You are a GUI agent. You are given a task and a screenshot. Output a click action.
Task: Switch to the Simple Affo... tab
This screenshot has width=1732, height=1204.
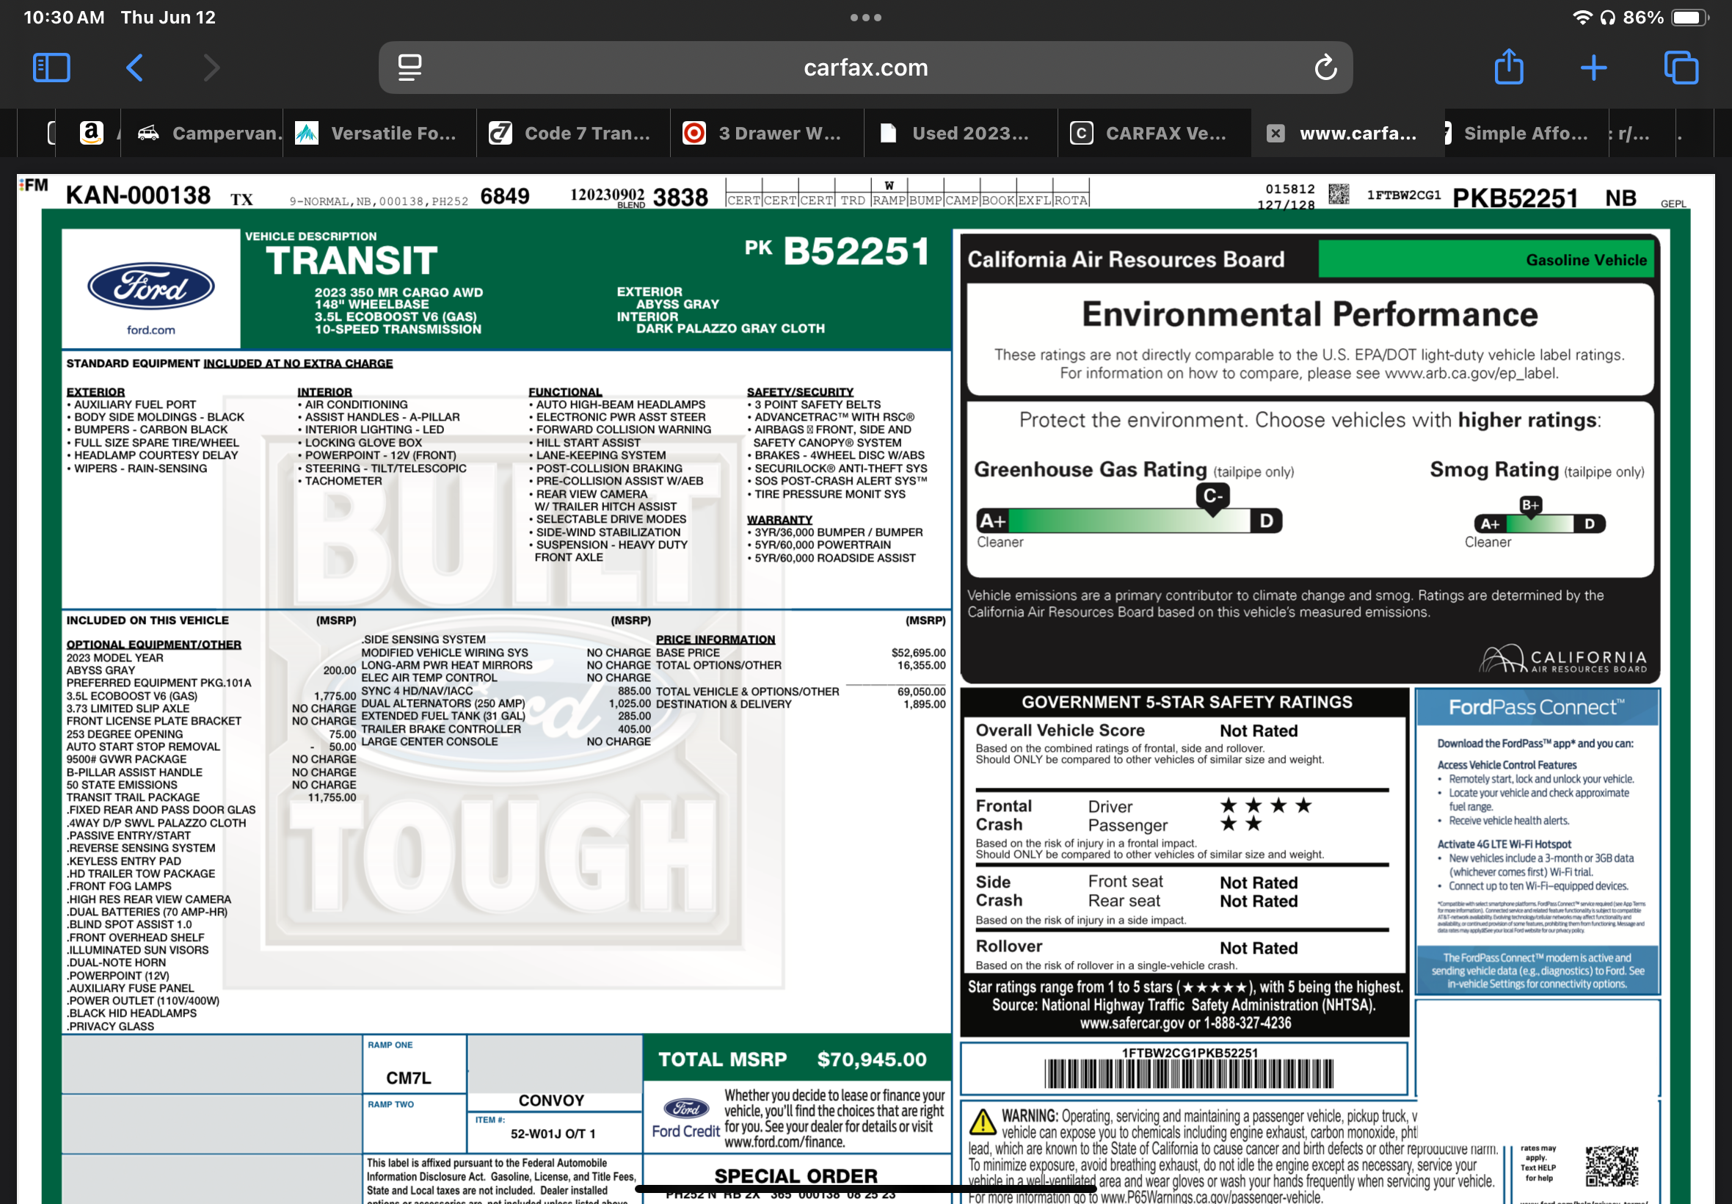coord(1527,134)
